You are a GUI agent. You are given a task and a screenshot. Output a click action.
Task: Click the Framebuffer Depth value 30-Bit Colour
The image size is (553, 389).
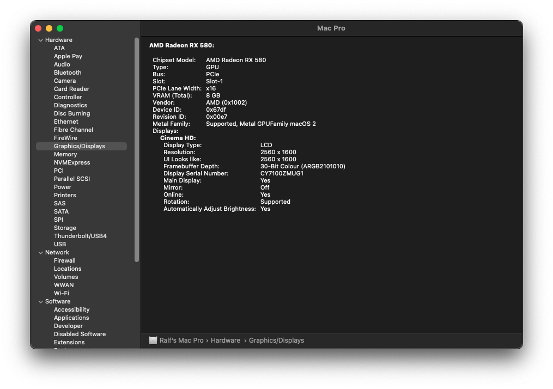click(x=302, y=166)
